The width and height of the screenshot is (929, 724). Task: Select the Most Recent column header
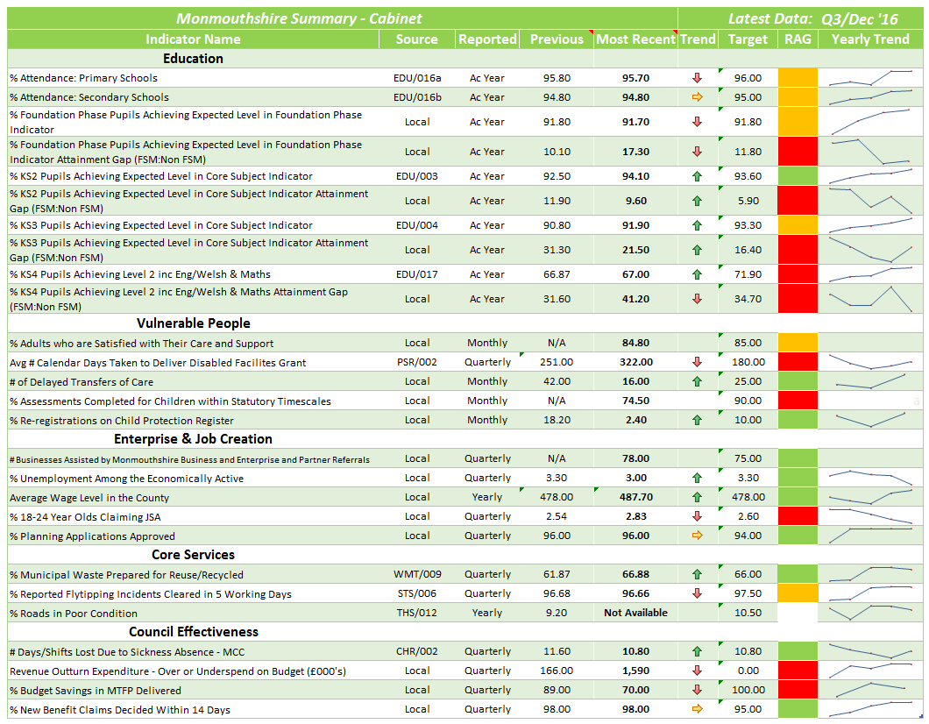pyautogui.click(x=635, y=39)
